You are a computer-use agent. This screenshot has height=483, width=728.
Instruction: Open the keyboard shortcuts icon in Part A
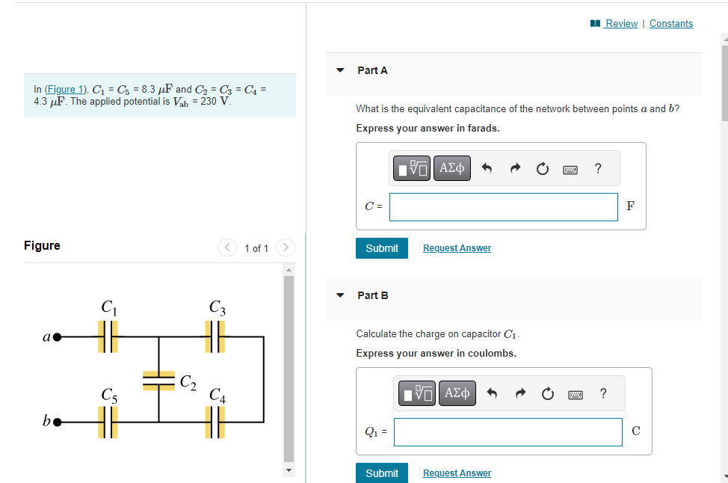coord(570,168)
